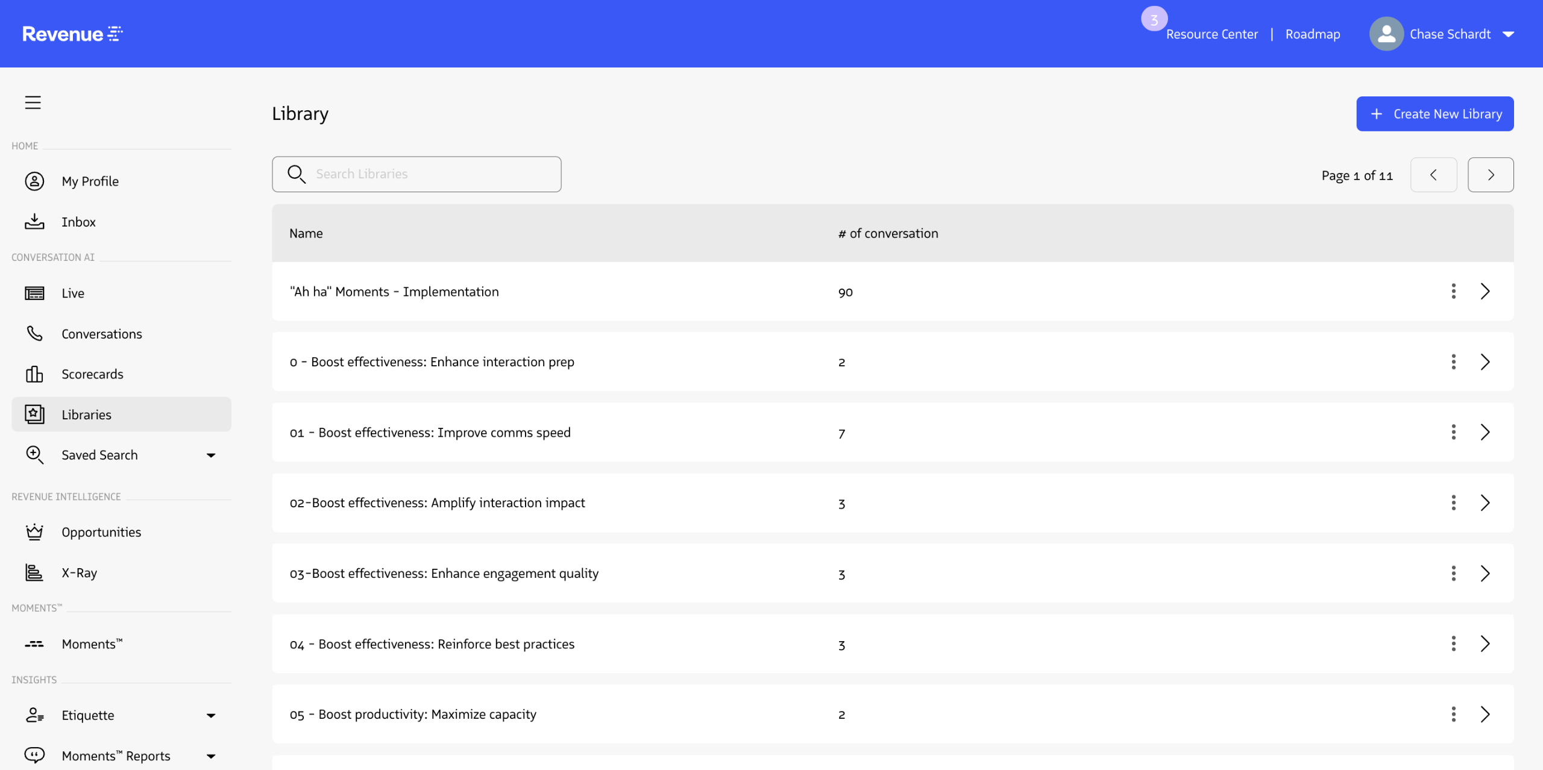
Task: Select Conversations in the sidebar
Action: [101, 334]
